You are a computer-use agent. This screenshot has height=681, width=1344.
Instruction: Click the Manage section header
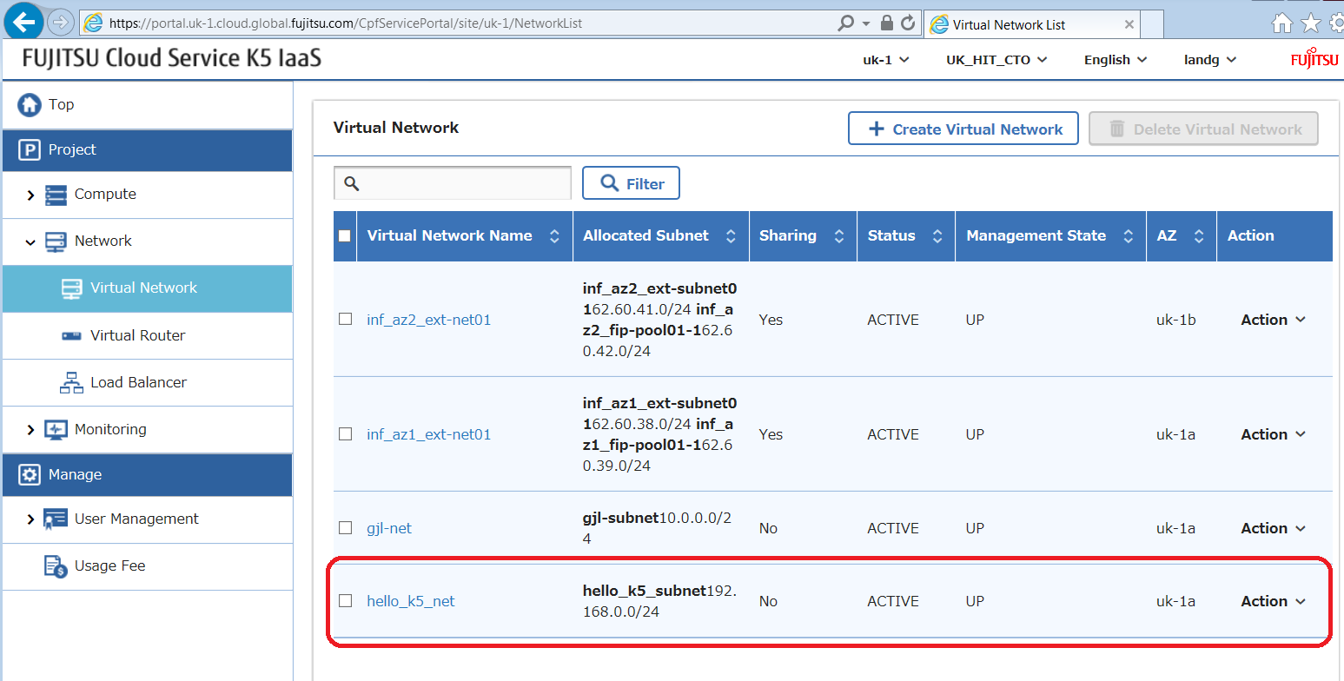147,474
